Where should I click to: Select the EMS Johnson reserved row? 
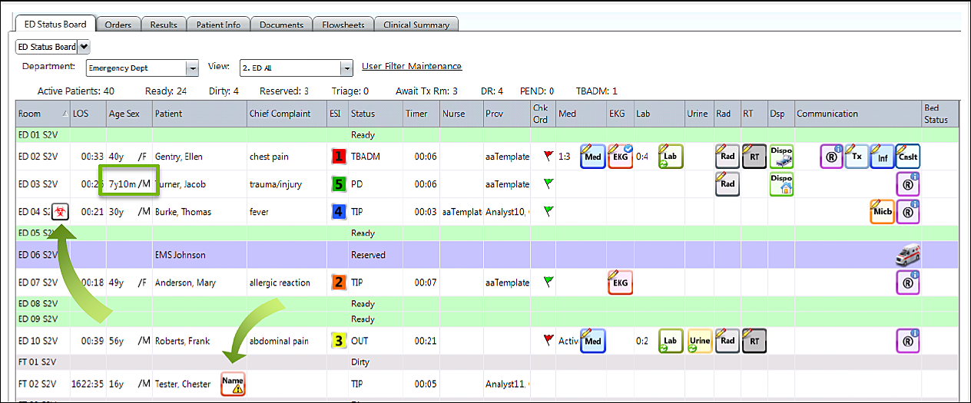pyautogui.click(x=485, y=255)
